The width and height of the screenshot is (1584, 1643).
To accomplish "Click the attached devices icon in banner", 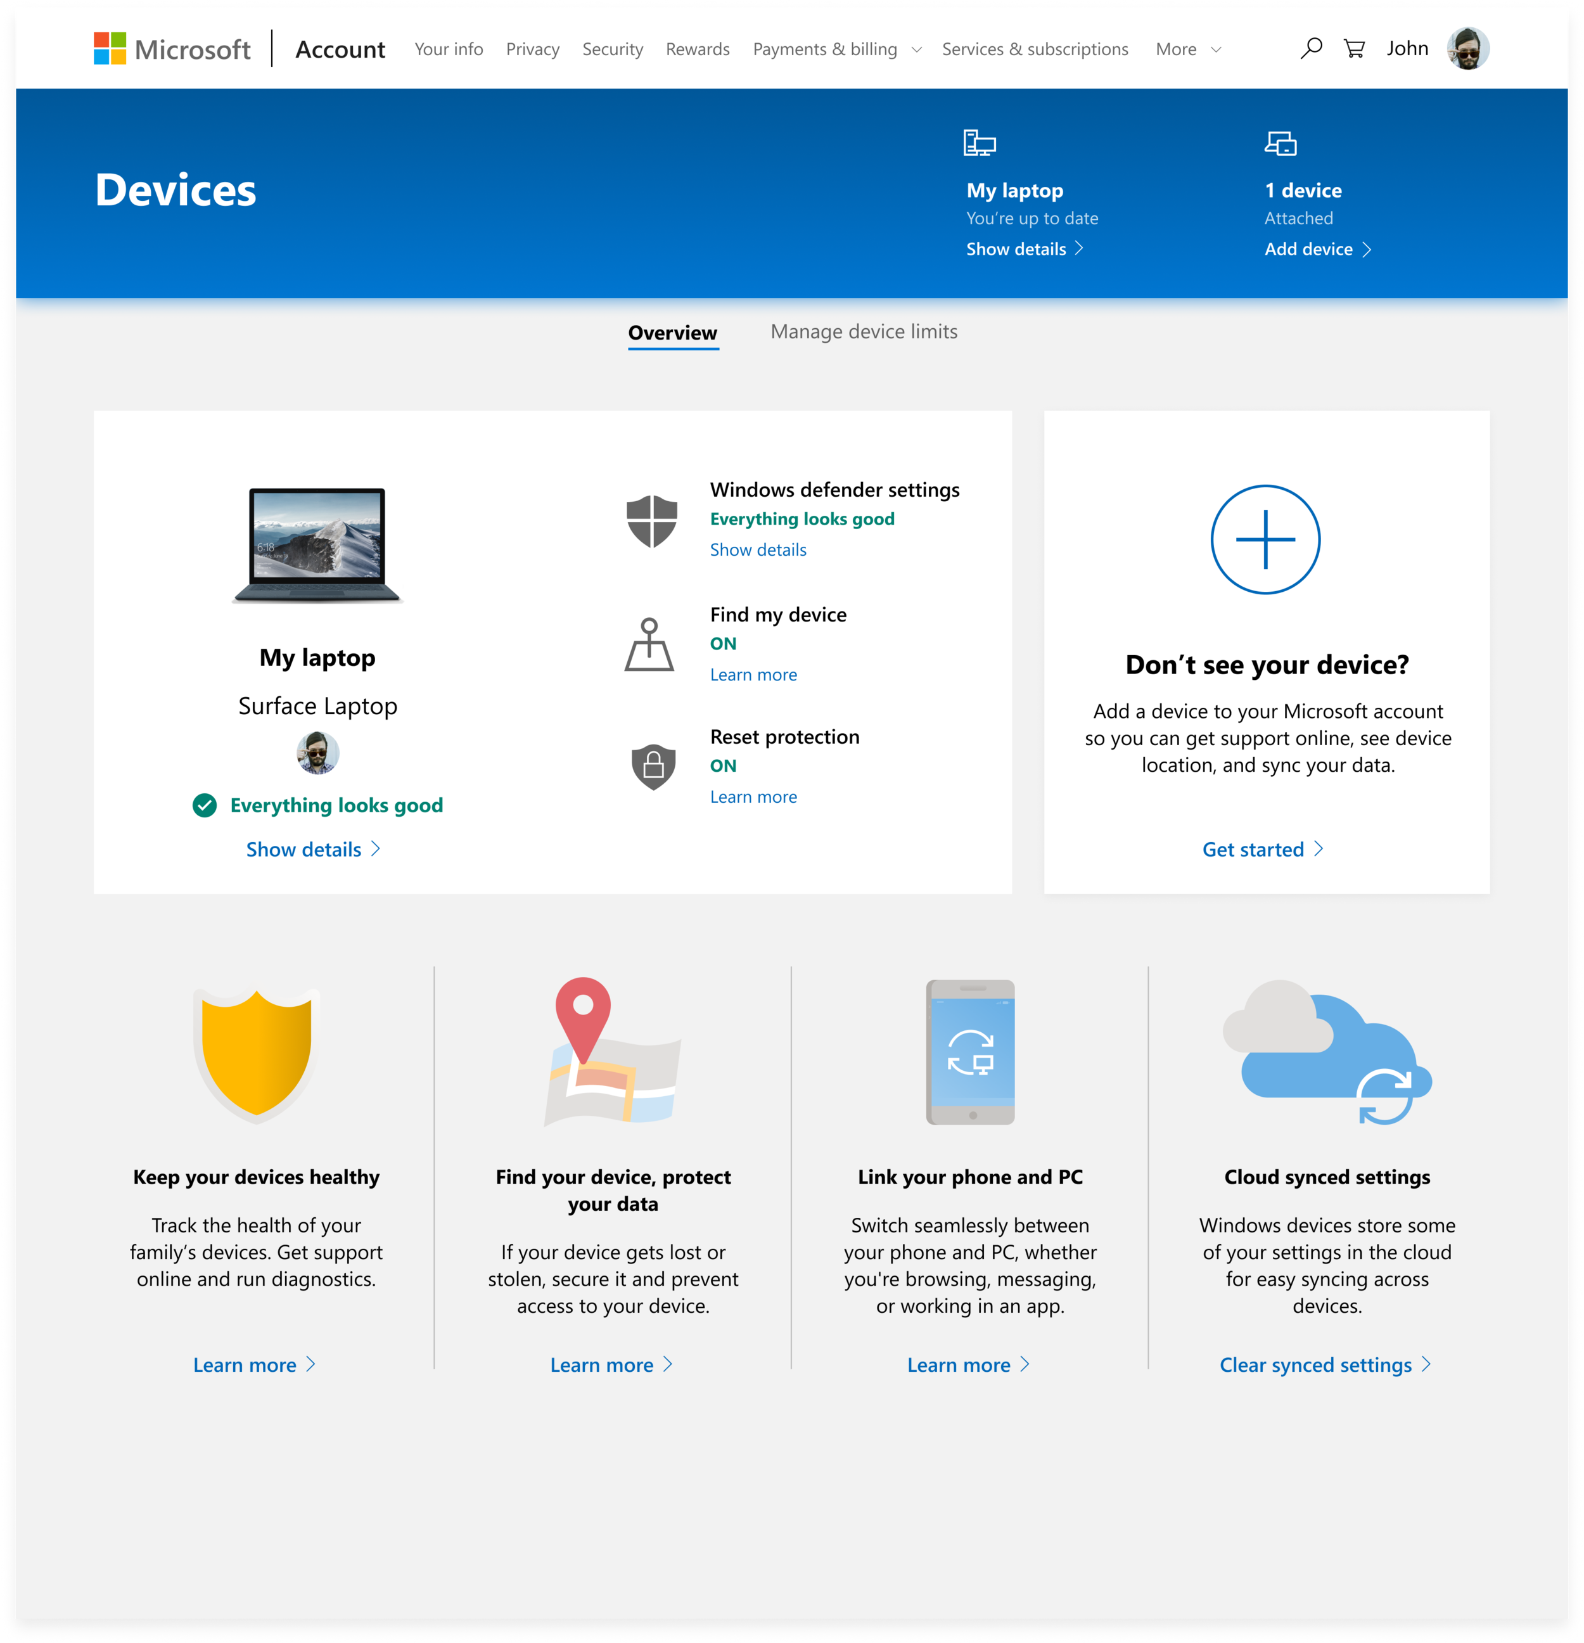I will pos(1281,143).
